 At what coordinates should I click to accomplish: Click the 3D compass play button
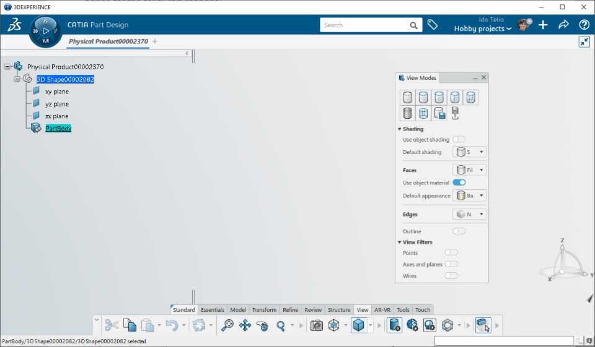pyautogui.click(x=46, y=31)
